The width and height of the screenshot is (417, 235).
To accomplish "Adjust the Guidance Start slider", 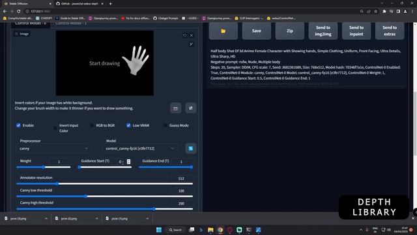I will click(x=105, y=167).
